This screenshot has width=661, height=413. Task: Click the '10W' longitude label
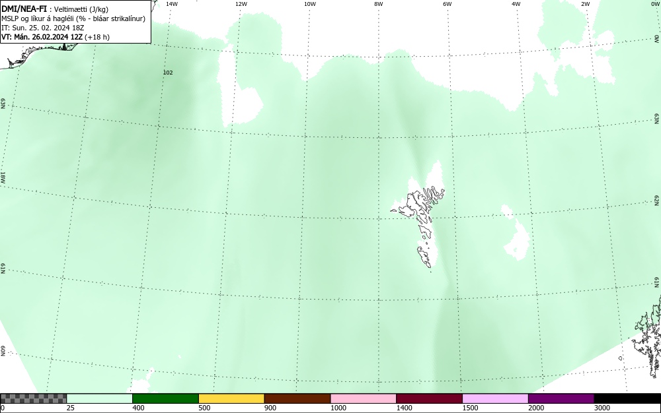[x=310, y=4]
